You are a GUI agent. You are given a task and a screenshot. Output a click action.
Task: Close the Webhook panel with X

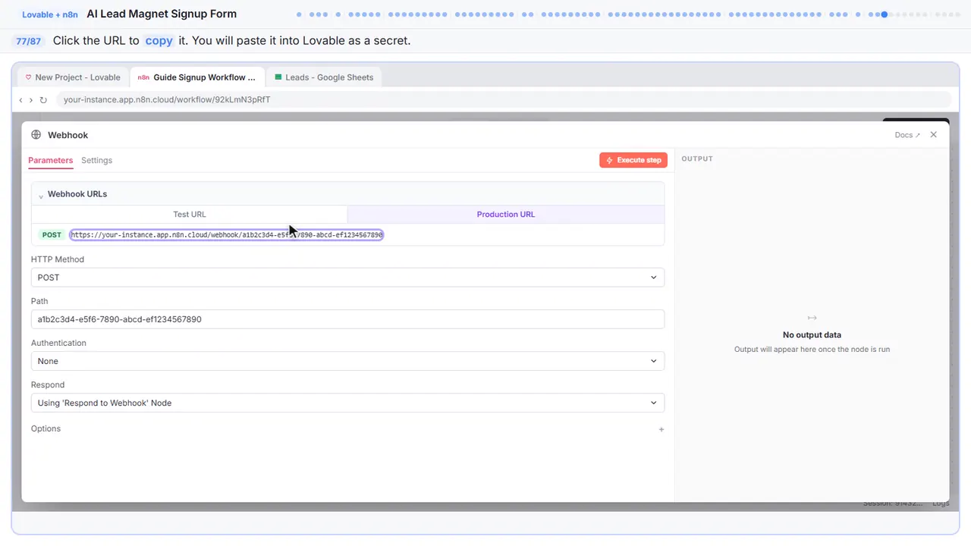pos(934,135)
